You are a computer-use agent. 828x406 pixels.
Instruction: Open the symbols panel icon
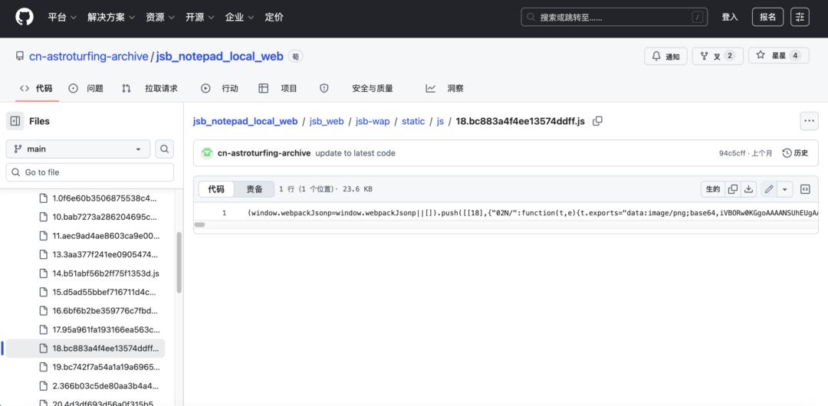805,189
